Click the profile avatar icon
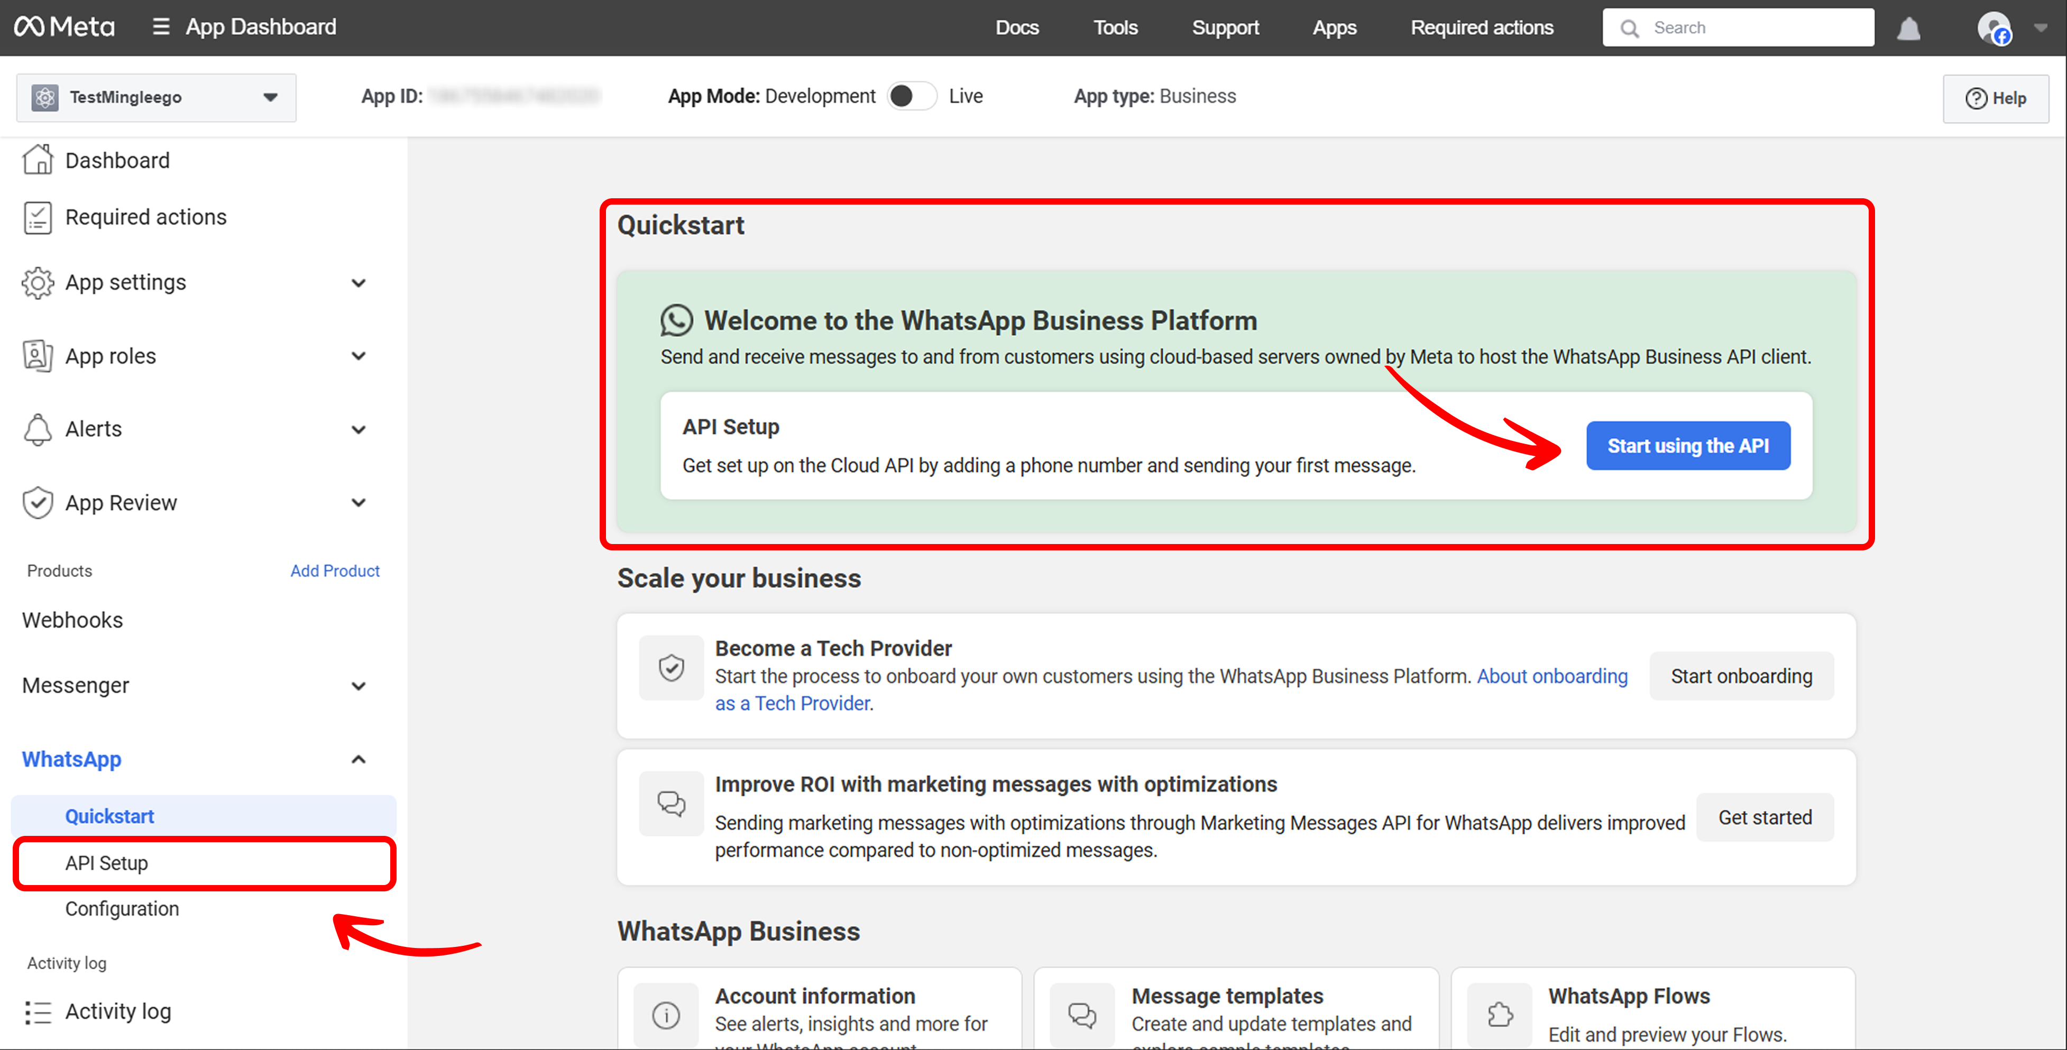The image size is (2067, 1050). (1994, 28)
